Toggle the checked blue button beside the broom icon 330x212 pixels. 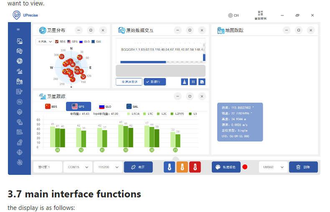(x=155, y=82)
